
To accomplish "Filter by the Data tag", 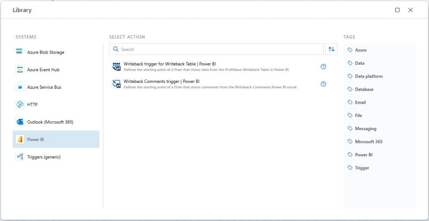I will pos(359,63).
